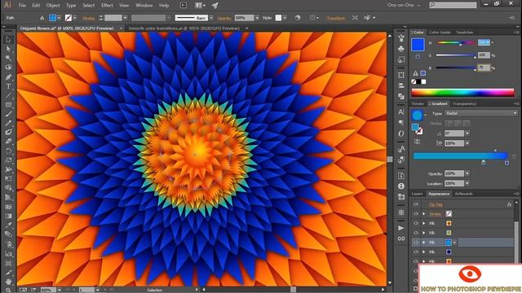This screenshot has height=293, width=522.
Task: Switch to the Smooth color transitions document tab
Action: pos(184,28)
